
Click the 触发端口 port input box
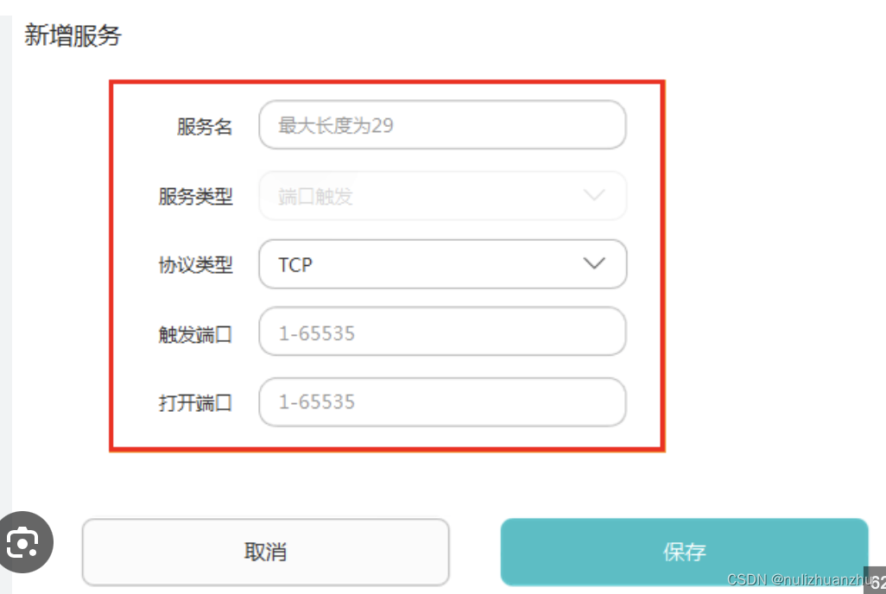coord(442,332)
